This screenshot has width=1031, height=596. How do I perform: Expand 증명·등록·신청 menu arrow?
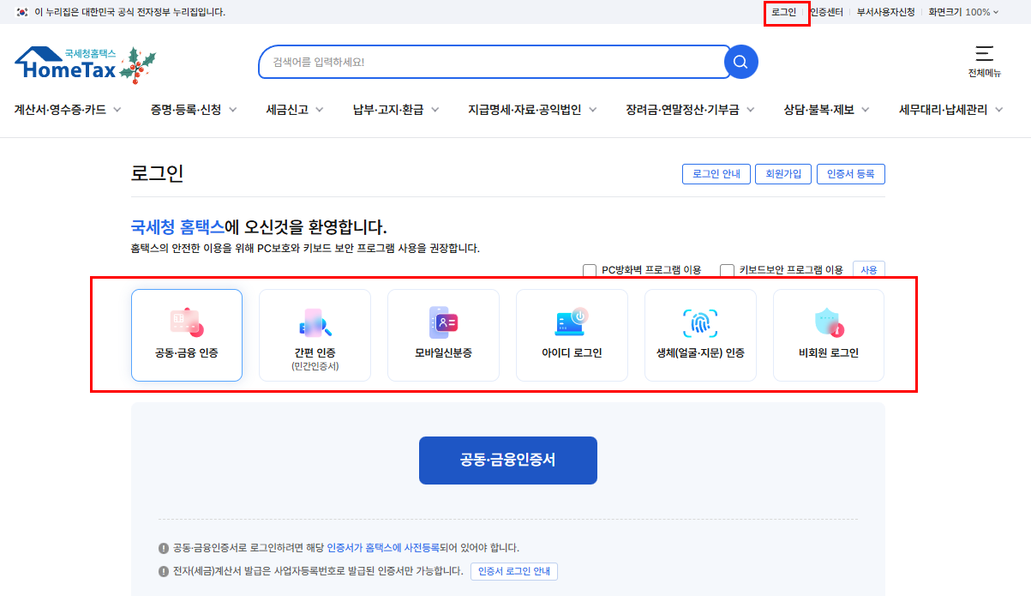click(232, 110)
